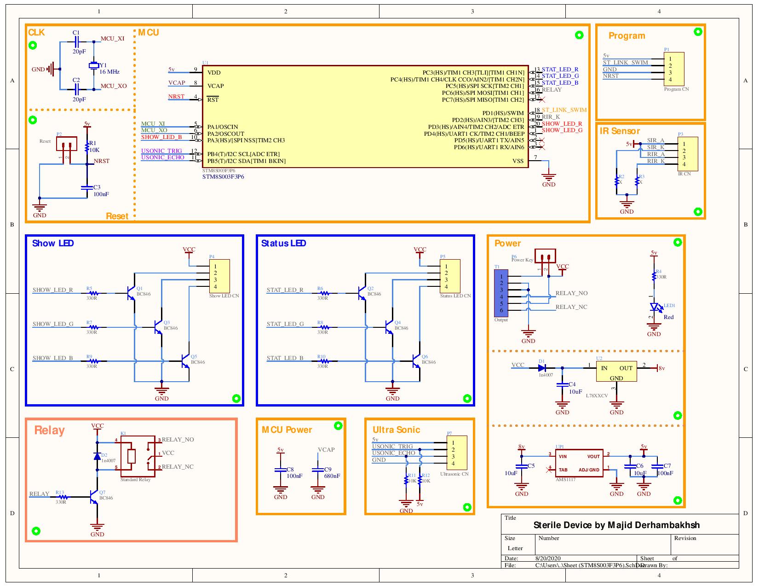Select resistor R1 10K pull-up
Screen dimensions: 759x587
[86, 147]
